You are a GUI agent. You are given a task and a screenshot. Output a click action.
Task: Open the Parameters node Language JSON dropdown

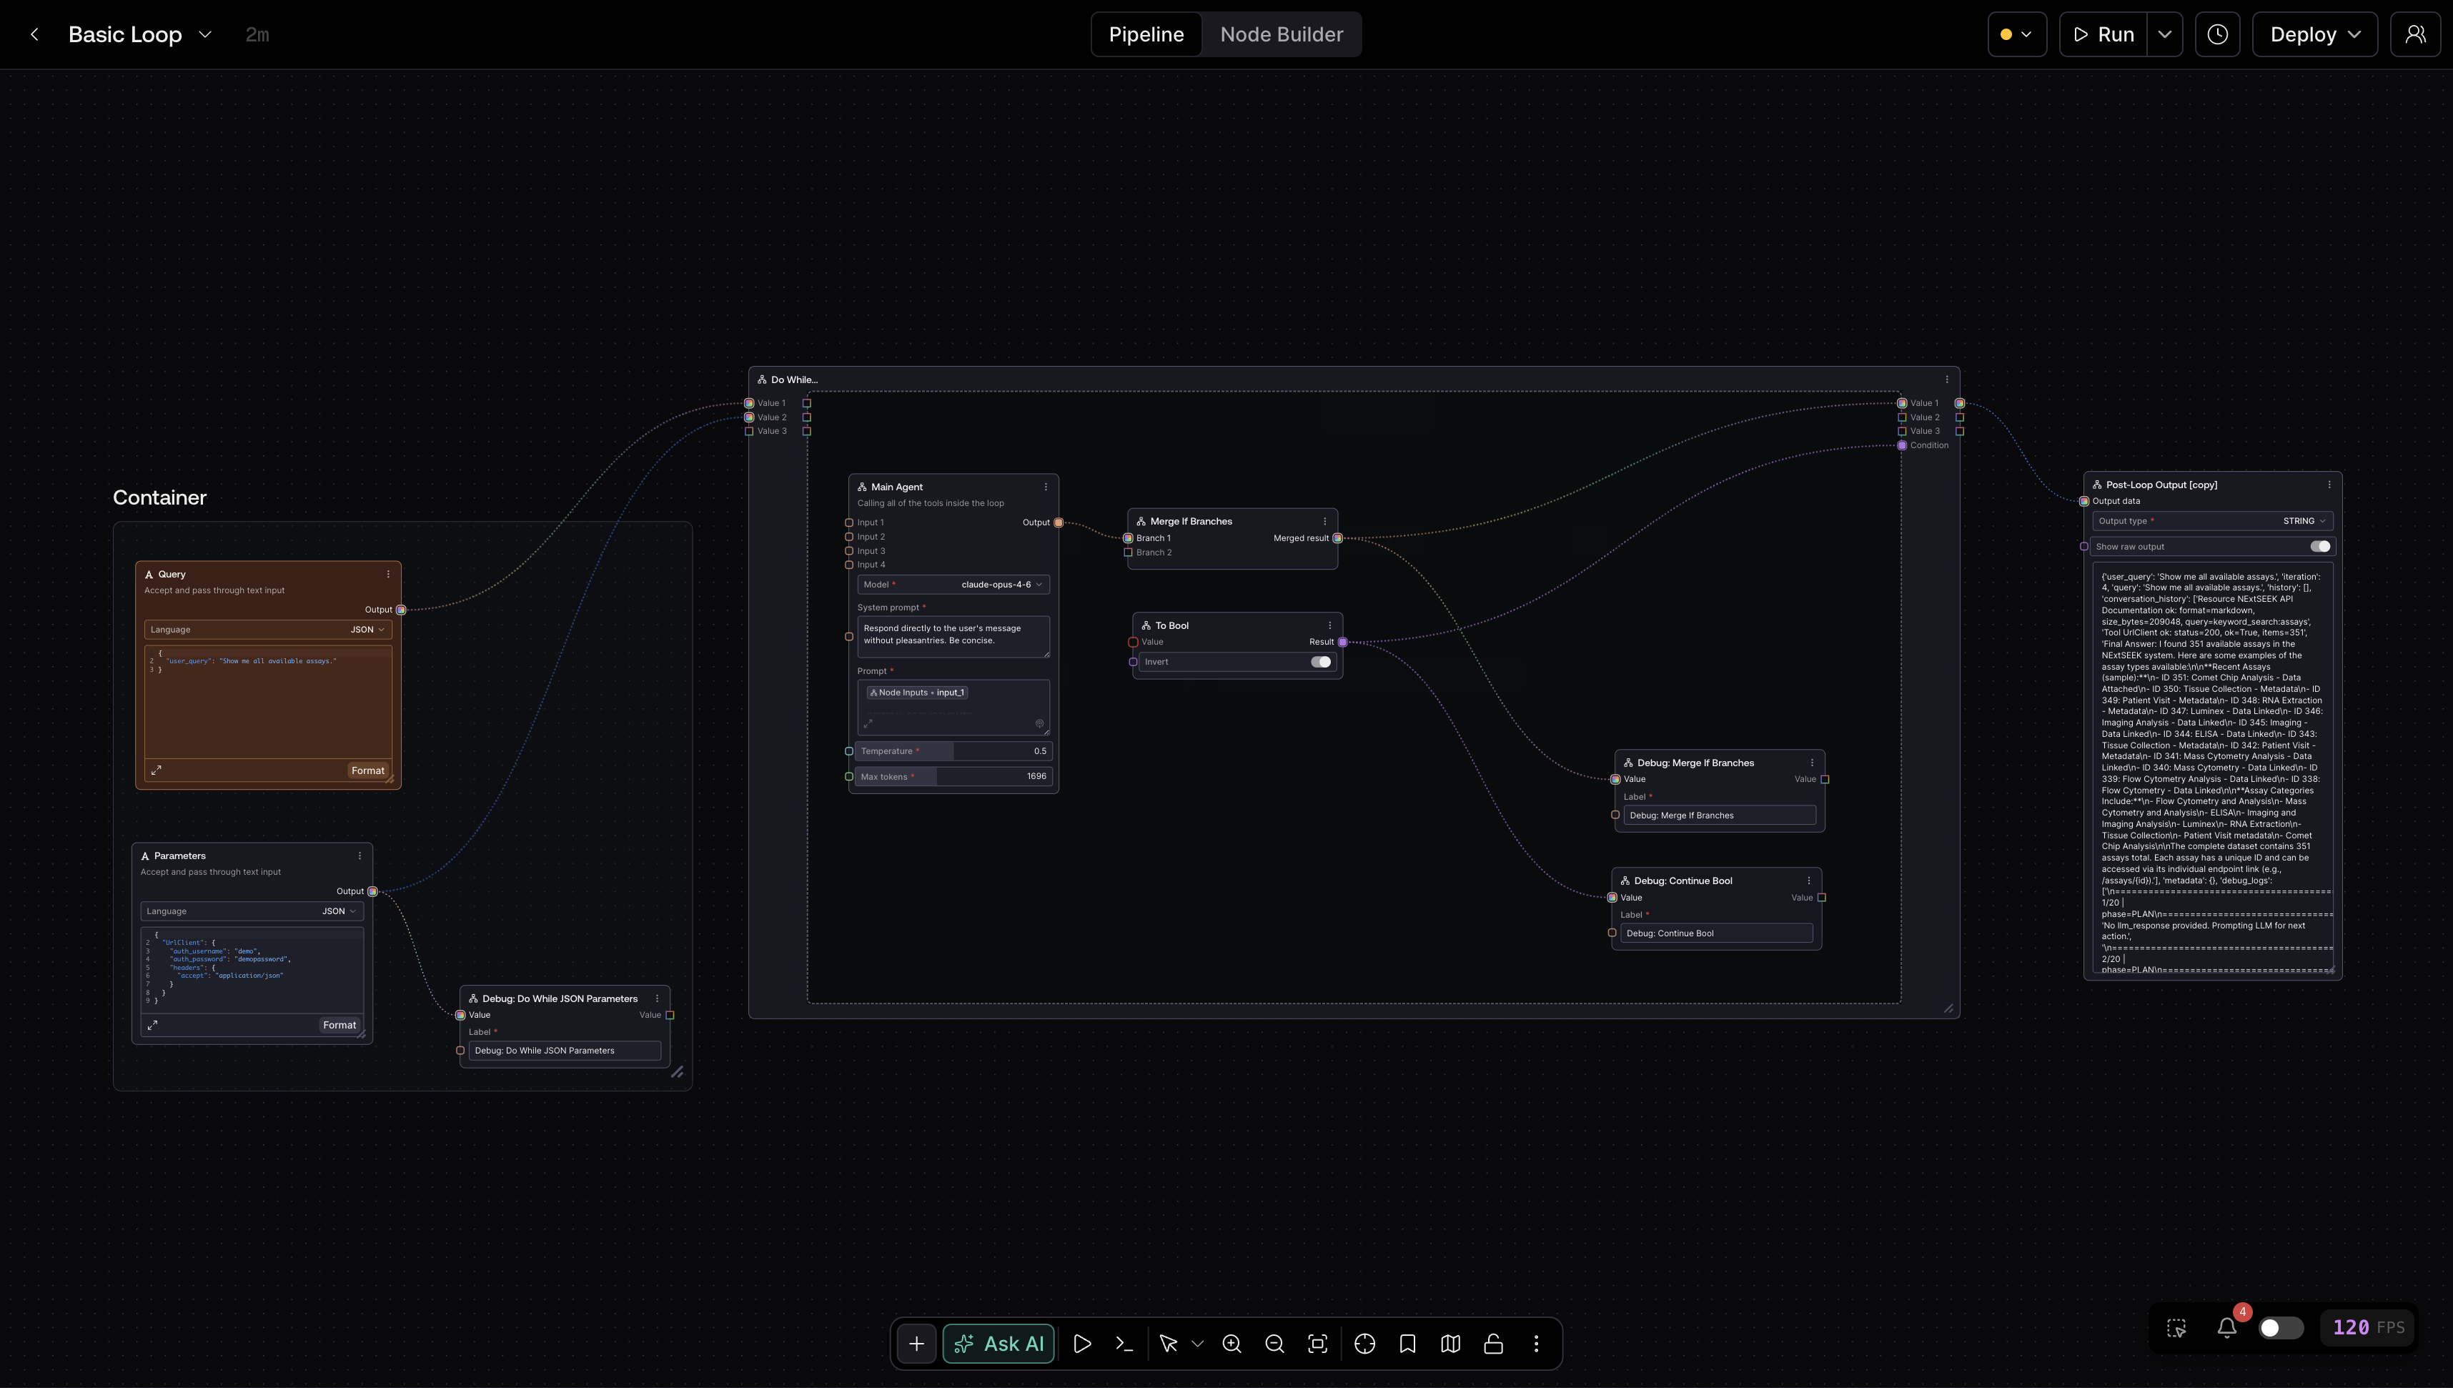pyautogui.click(x=252, y=911)
